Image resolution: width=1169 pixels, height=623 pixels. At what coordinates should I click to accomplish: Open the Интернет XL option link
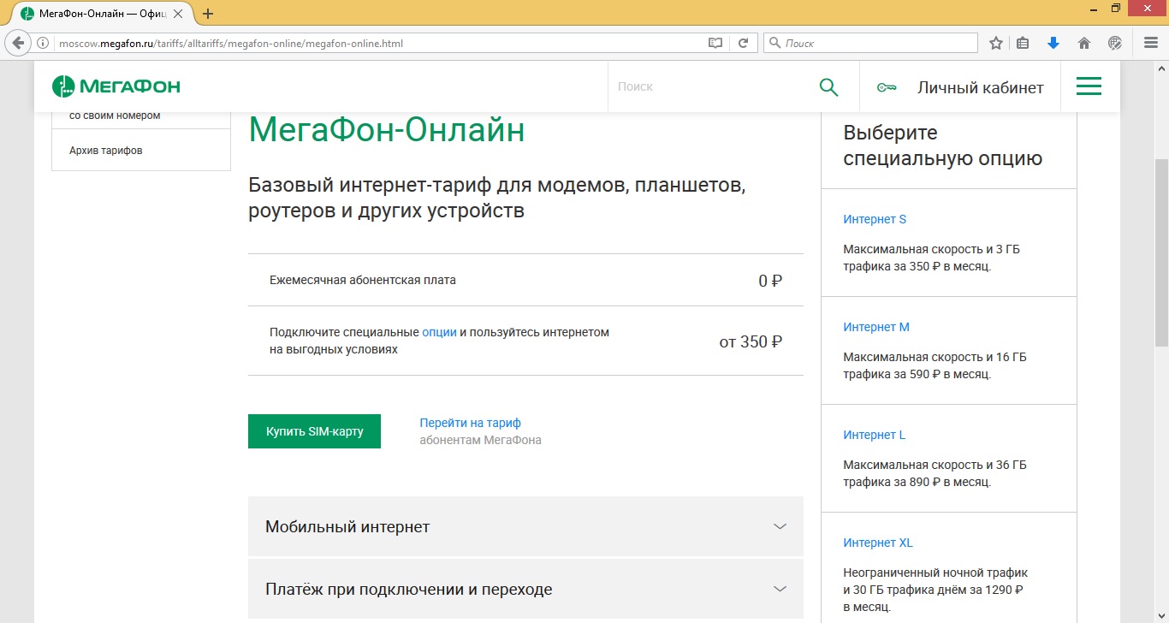877,542
